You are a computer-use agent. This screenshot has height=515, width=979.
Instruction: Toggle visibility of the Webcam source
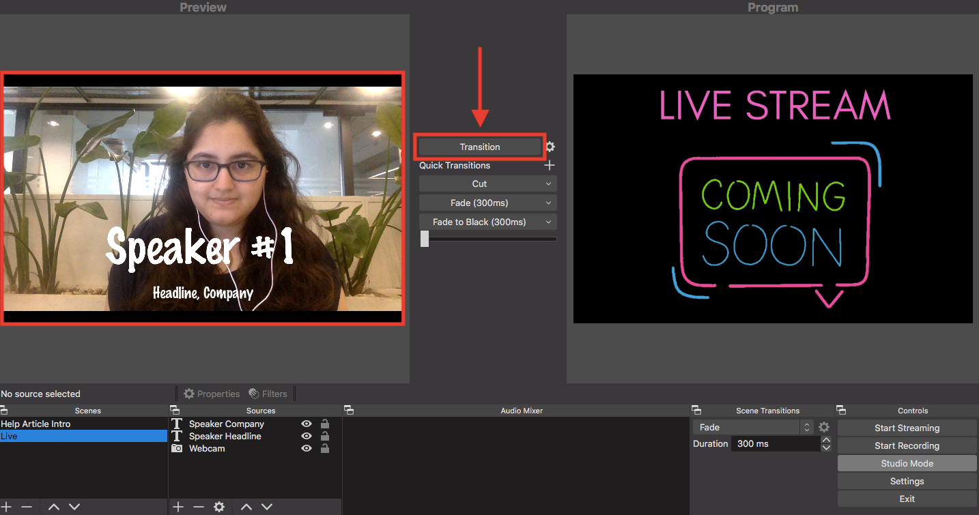(x=307, y=448)
